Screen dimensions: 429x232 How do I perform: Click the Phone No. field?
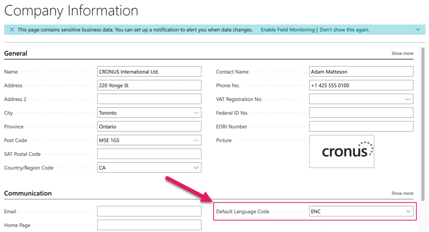coord(361,85)
